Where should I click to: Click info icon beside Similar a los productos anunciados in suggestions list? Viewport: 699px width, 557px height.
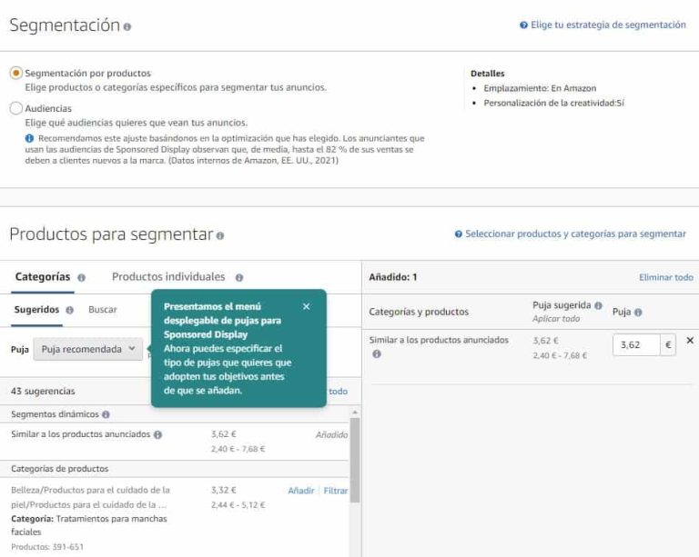tap(157, 434)
